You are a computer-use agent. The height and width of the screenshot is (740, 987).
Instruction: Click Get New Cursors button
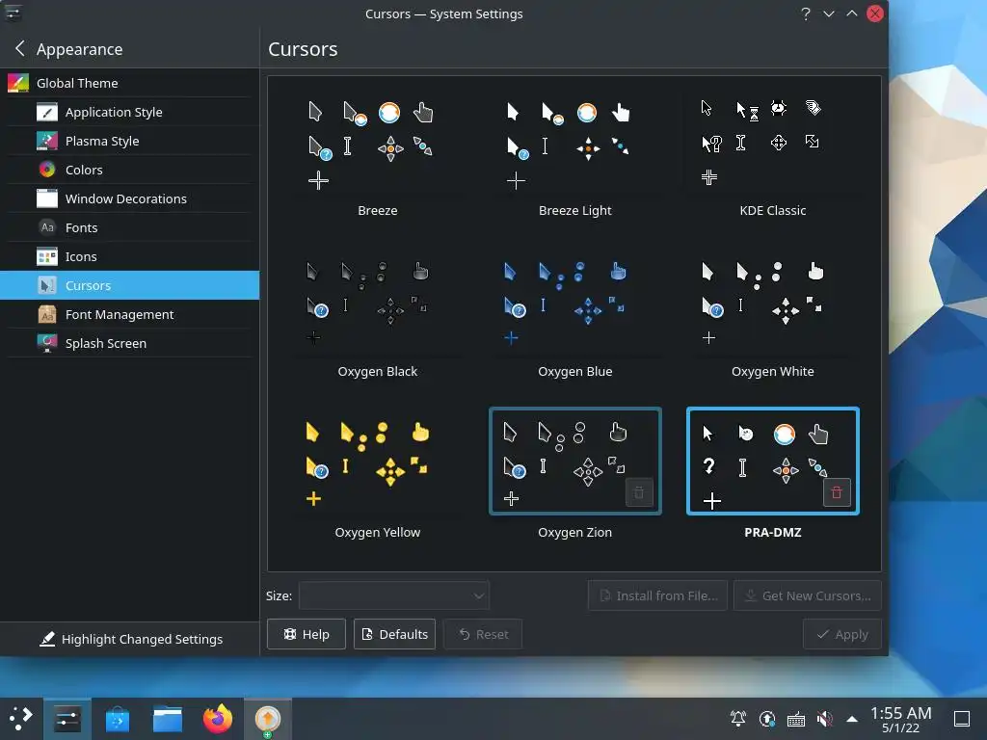(807, 595)
